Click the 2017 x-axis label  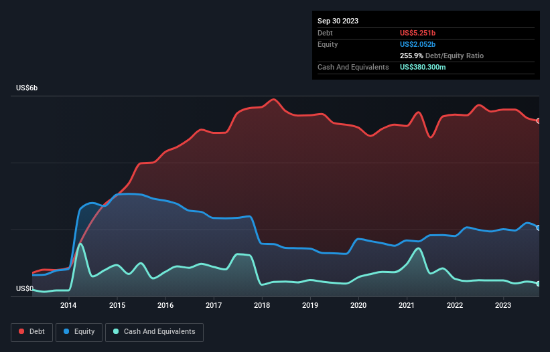pyautogui.click(x=214, y=305)
